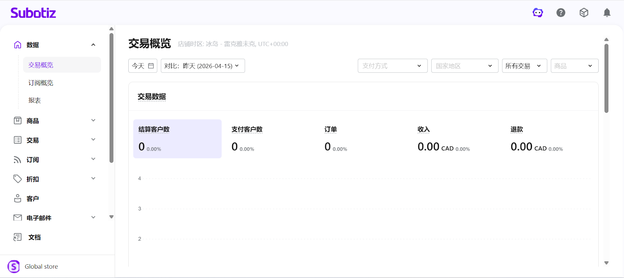Open the 所有交易 dropdown
This screenshot has height=278, width=624.
524,66
